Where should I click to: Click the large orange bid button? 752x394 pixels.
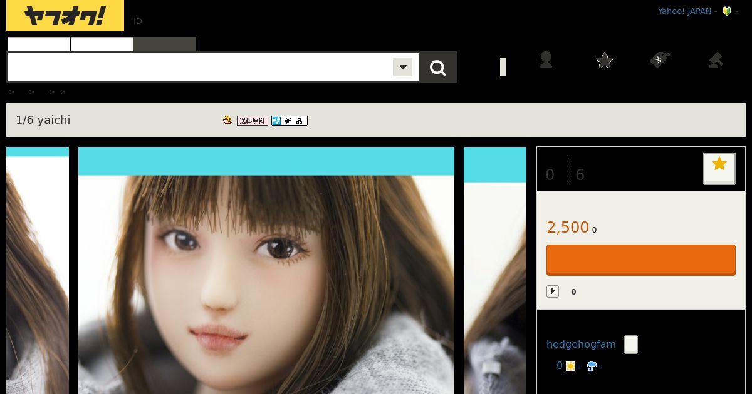pyautogui.click(x=641, y=260)
